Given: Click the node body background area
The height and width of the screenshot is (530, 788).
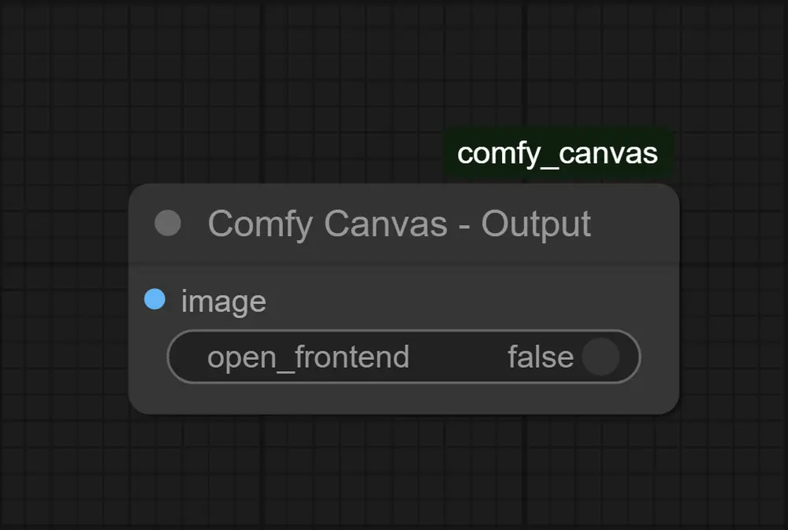Looking at the screenshot, I should point(394,398).
